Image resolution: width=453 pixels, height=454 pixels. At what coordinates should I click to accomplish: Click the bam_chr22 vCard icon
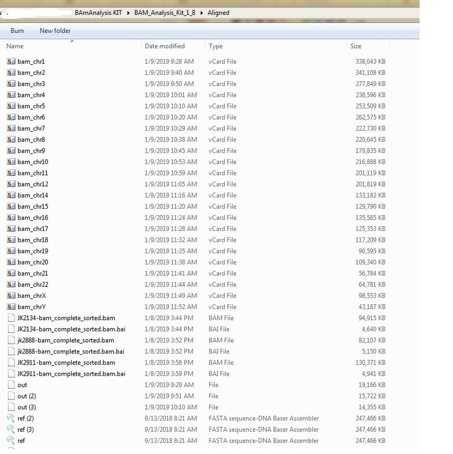11,284
